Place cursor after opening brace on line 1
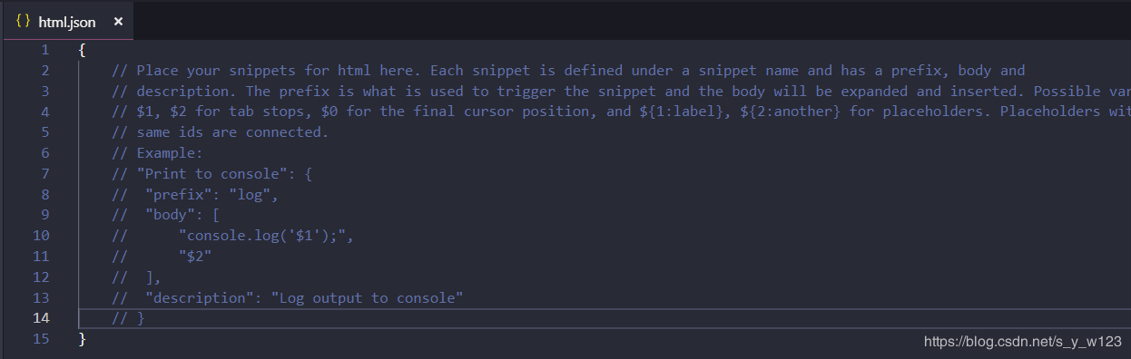 86,50
